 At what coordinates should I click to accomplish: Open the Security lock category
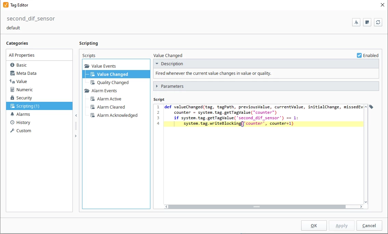click(x=24, y=98)
